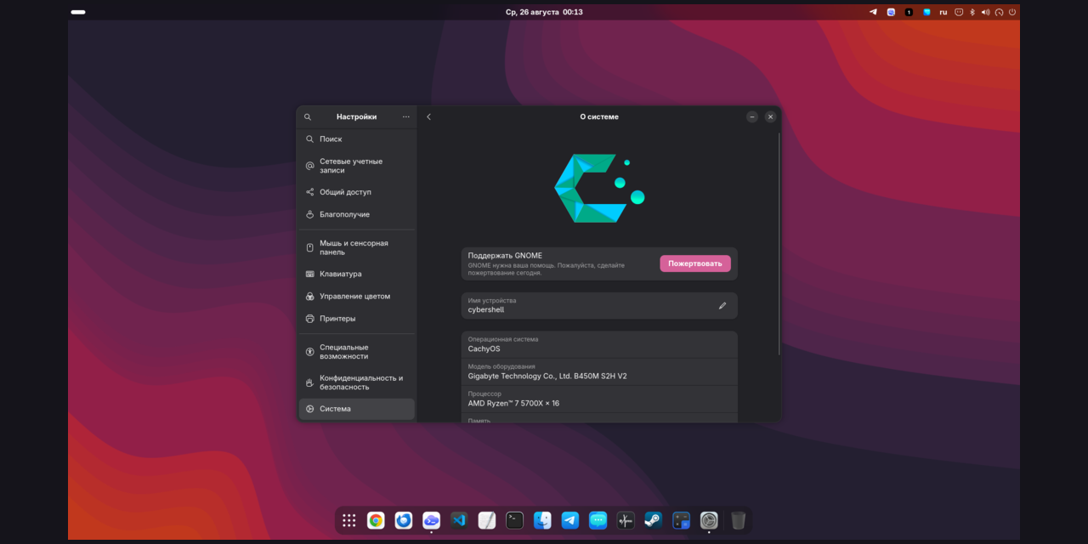
Task: Click the smiley face tray icon
Action: tap(959, 12)
